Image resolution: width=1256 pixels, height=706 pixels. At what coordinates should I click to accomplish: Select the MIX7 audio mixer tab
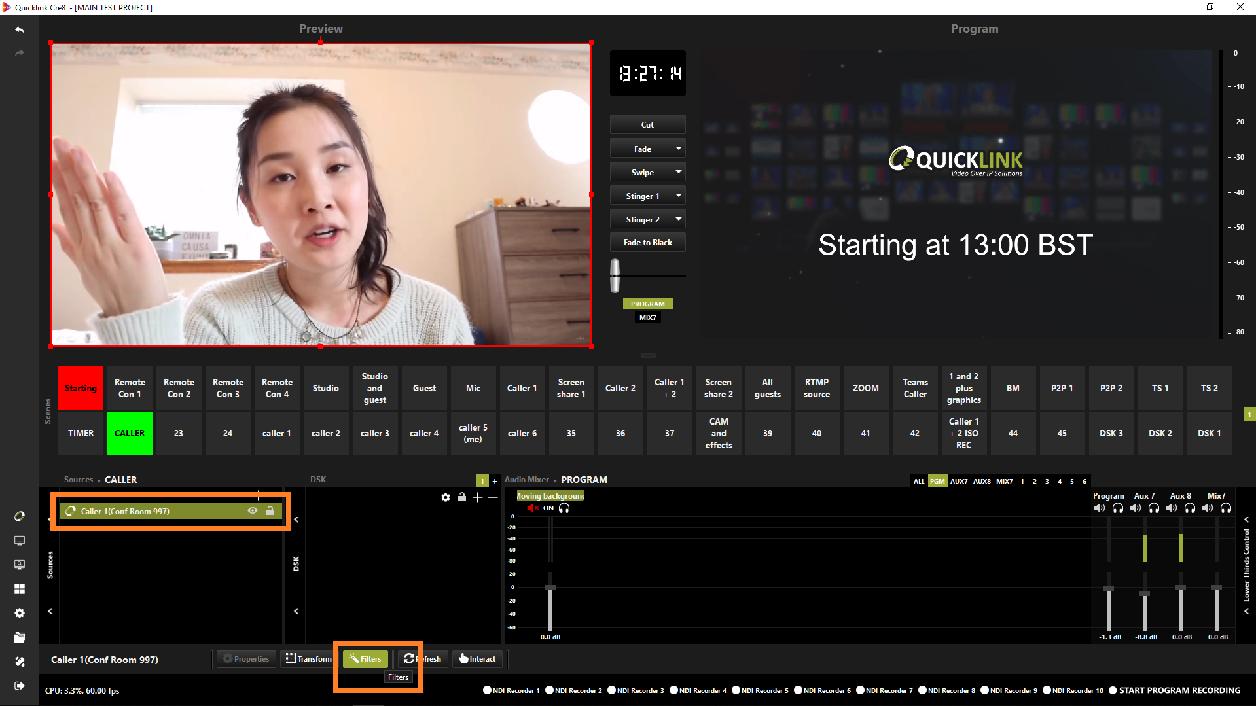click(x=1005, y=481)
